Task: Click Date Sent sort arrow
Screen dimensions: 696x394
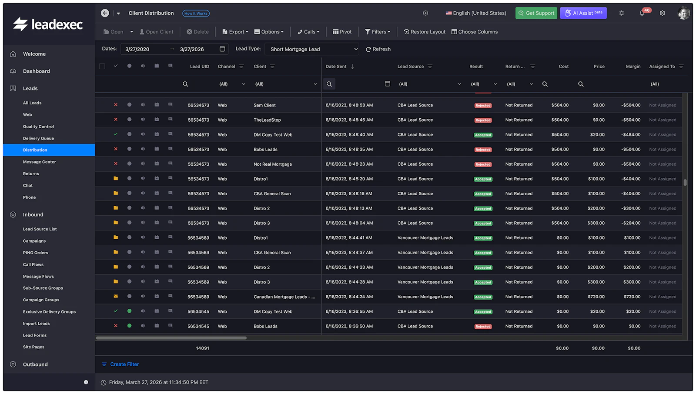Action: [x=352, y=67]
